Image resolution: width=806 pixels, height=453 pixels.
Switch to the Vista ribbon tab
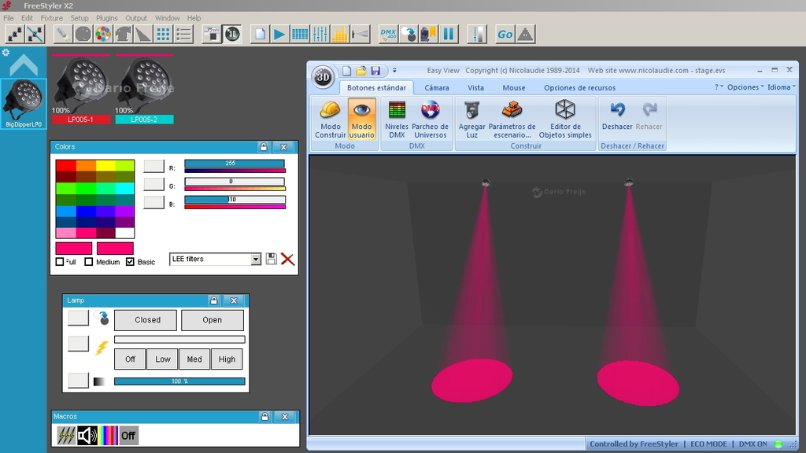pos(475,88)
